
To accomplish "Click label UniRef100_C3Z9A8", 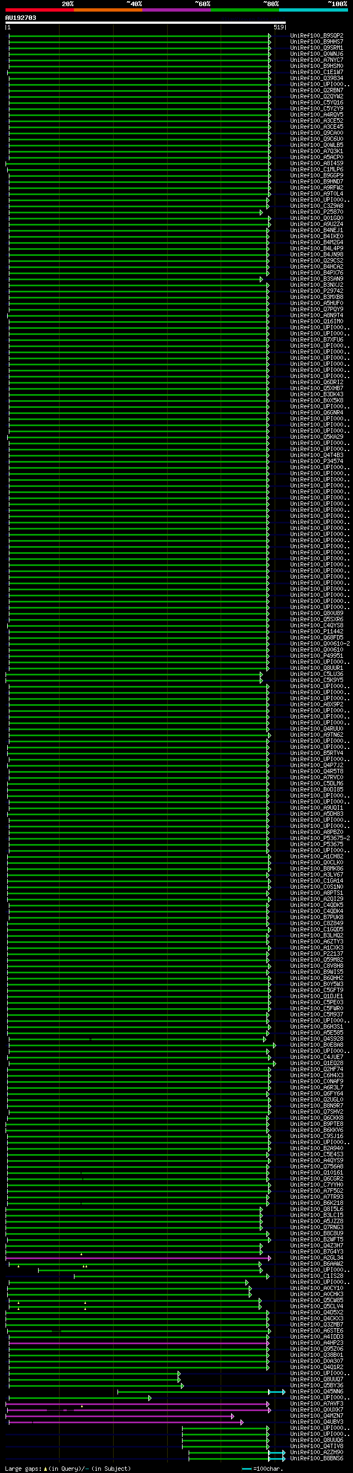I will [x=317, y=206].
